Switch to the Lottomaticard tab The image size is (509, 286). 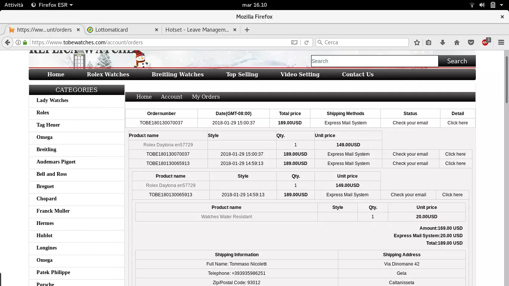coord(122,30)
